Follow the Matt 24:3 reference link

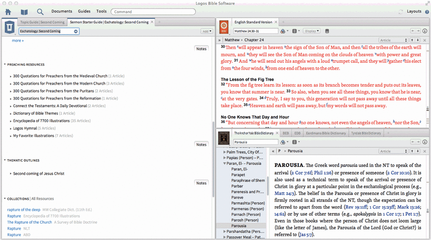[x=284, y=194]
